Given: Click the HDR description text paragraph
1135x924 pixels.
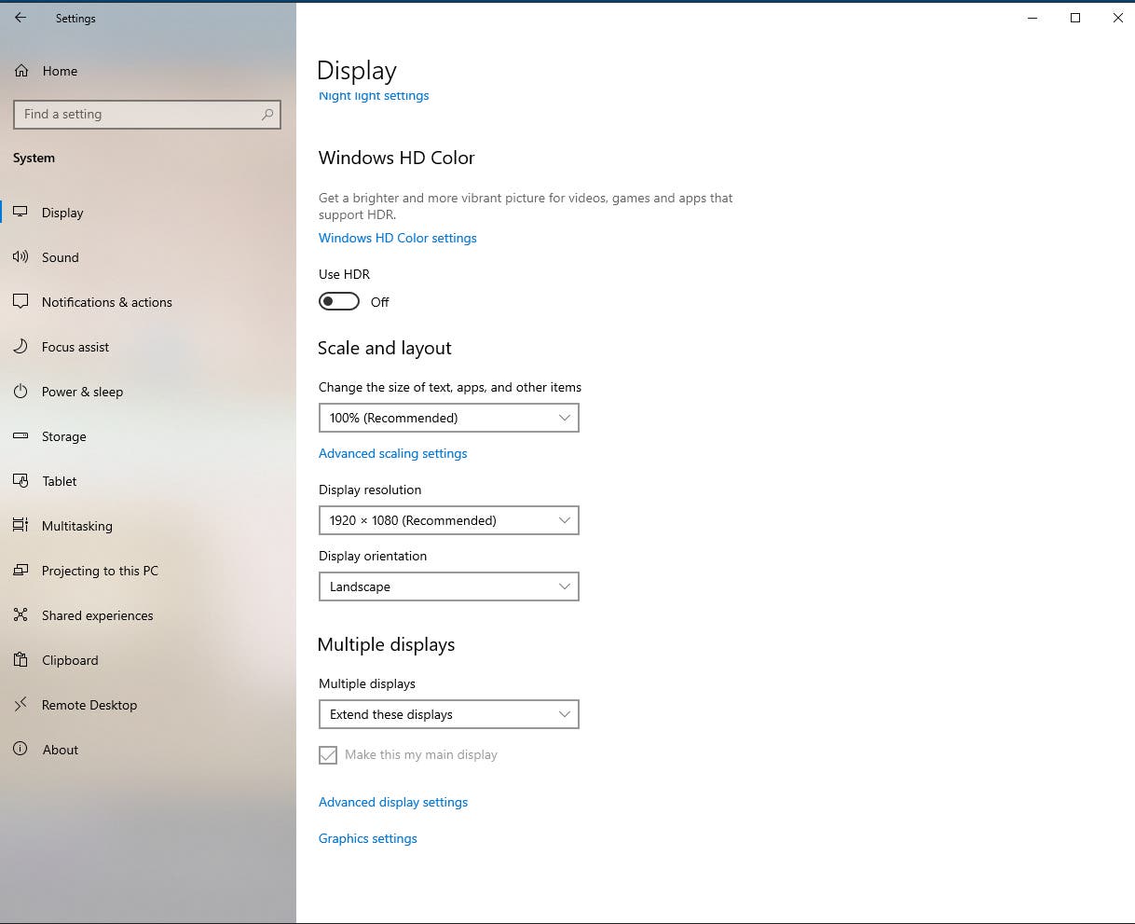Looking at the screenshot, I should click(x=526, y=206).
